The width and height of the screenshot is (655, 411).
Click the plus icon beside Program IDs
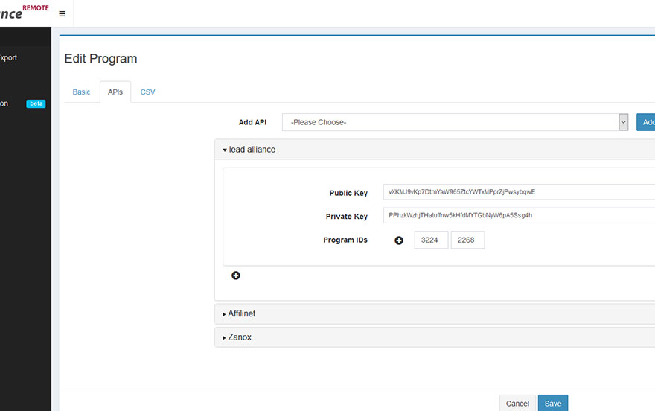coord(399,240)
